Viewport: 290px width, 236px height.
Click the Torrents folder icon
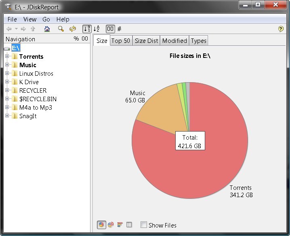point(15,56)
